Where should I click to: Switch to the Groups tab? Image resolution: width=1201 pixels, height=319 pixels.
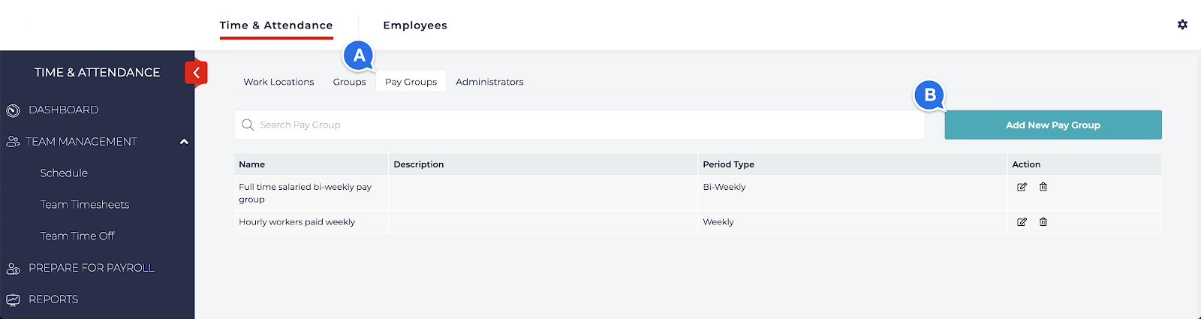(x=349, y=82)
